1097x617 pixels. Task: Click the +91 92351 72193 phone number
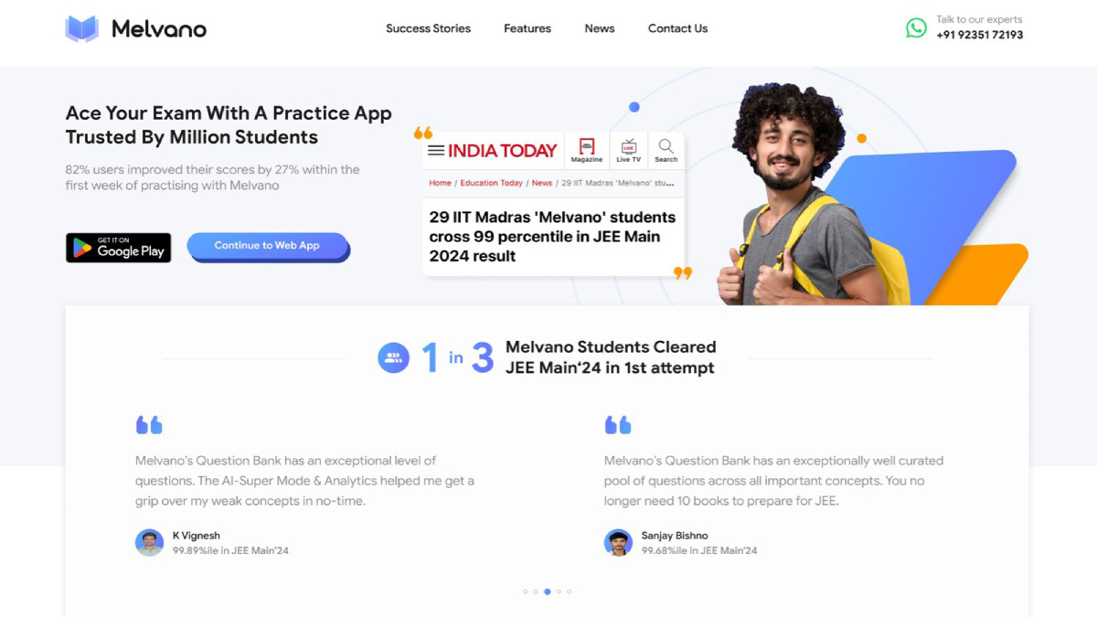[979, 35]
